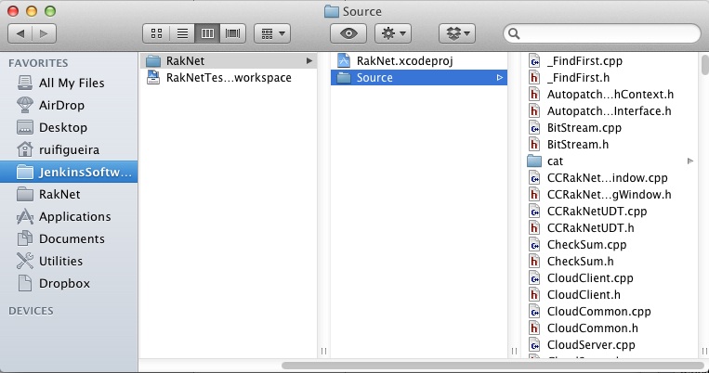Switch to icon view mode
Viewport: 709px width, 373px height.
(157, 32)
